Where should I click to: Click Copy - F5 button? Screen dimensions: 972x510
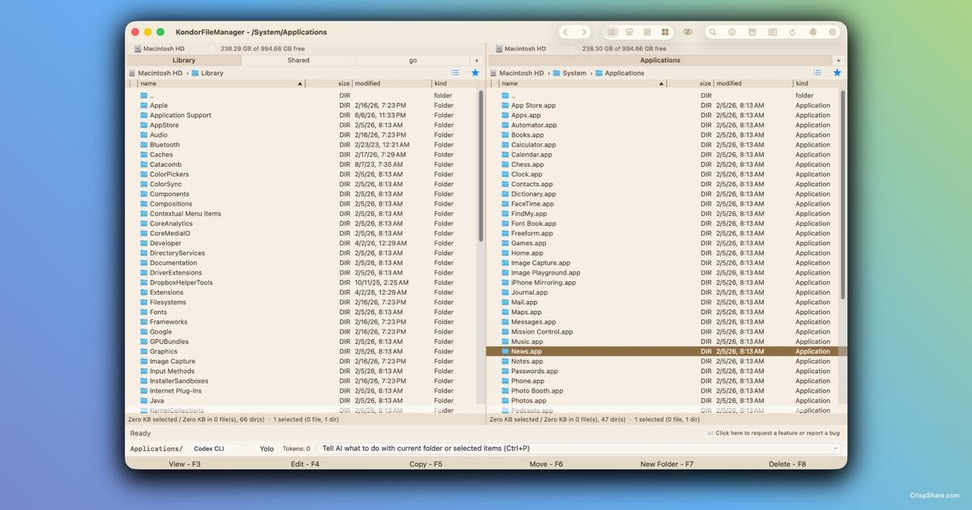pos(425,464)
